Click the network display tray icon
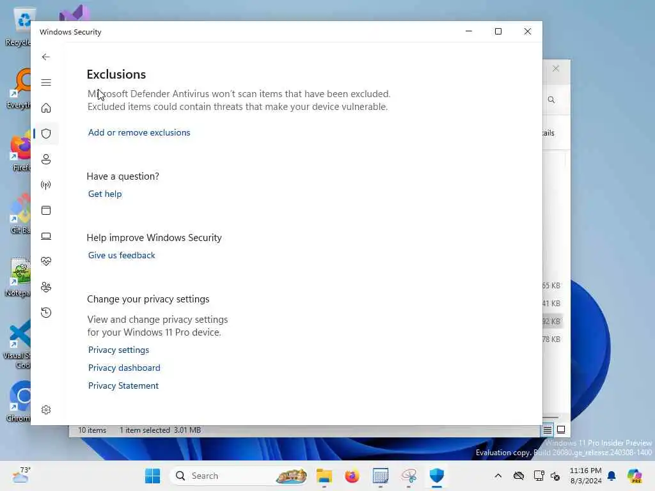The image size is (655, 491). point(539,476)
